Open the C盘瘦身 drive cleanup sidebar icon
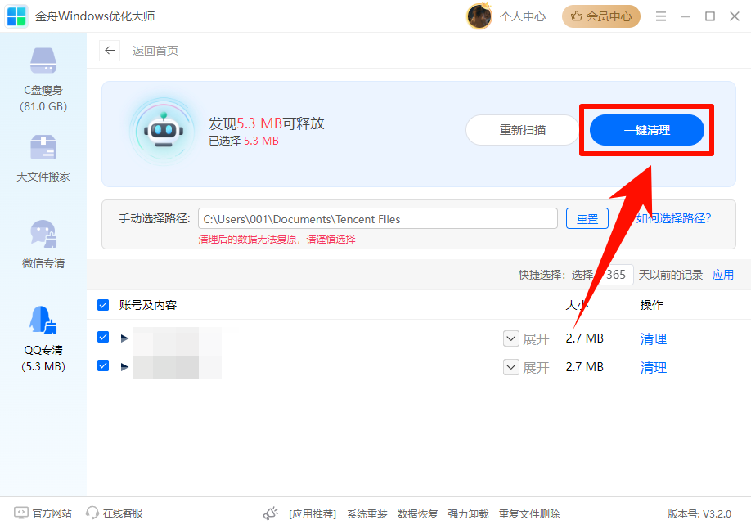This screenshot has height=529, width=751. pos(43,68)
